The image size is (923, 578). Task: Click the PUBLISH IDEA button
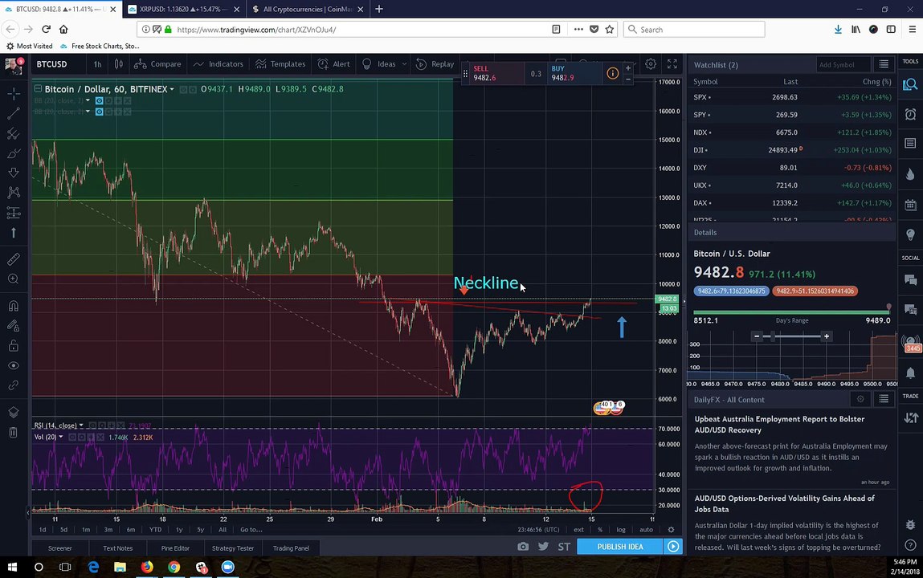(x=620, y=546)
